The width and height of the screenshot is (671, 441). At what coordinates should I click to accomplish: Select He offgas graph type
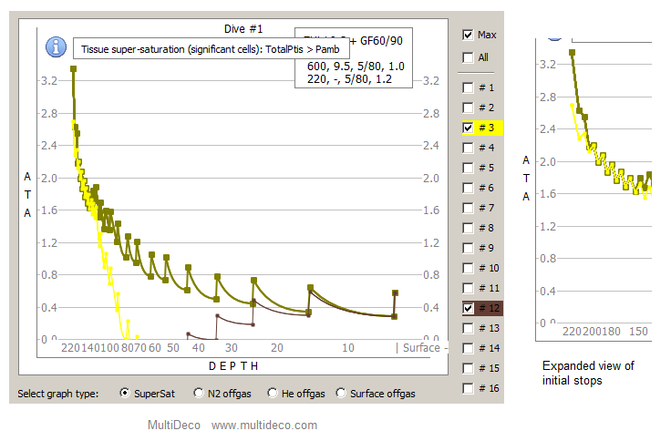click(x=273, y=393)
